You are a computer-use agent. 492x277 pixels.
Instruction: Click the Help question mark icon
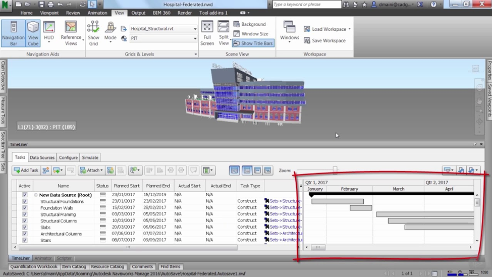coord(433,5)
